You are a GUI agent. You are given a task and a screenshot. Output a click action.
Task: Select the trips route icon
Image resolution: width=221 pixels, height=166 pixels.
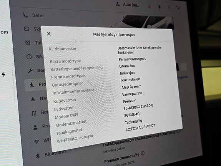tap(34, 113)
